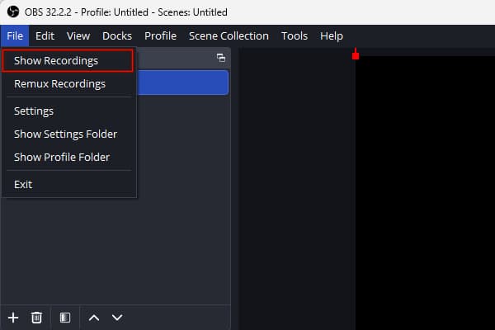
Task: Remove selected scene with trash icon
Action: point(36,318)
